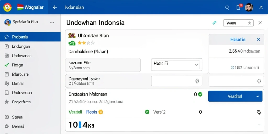Click the icon at the right end of the Versi row
Screen dimensions: 268x134
click(259, 112)
